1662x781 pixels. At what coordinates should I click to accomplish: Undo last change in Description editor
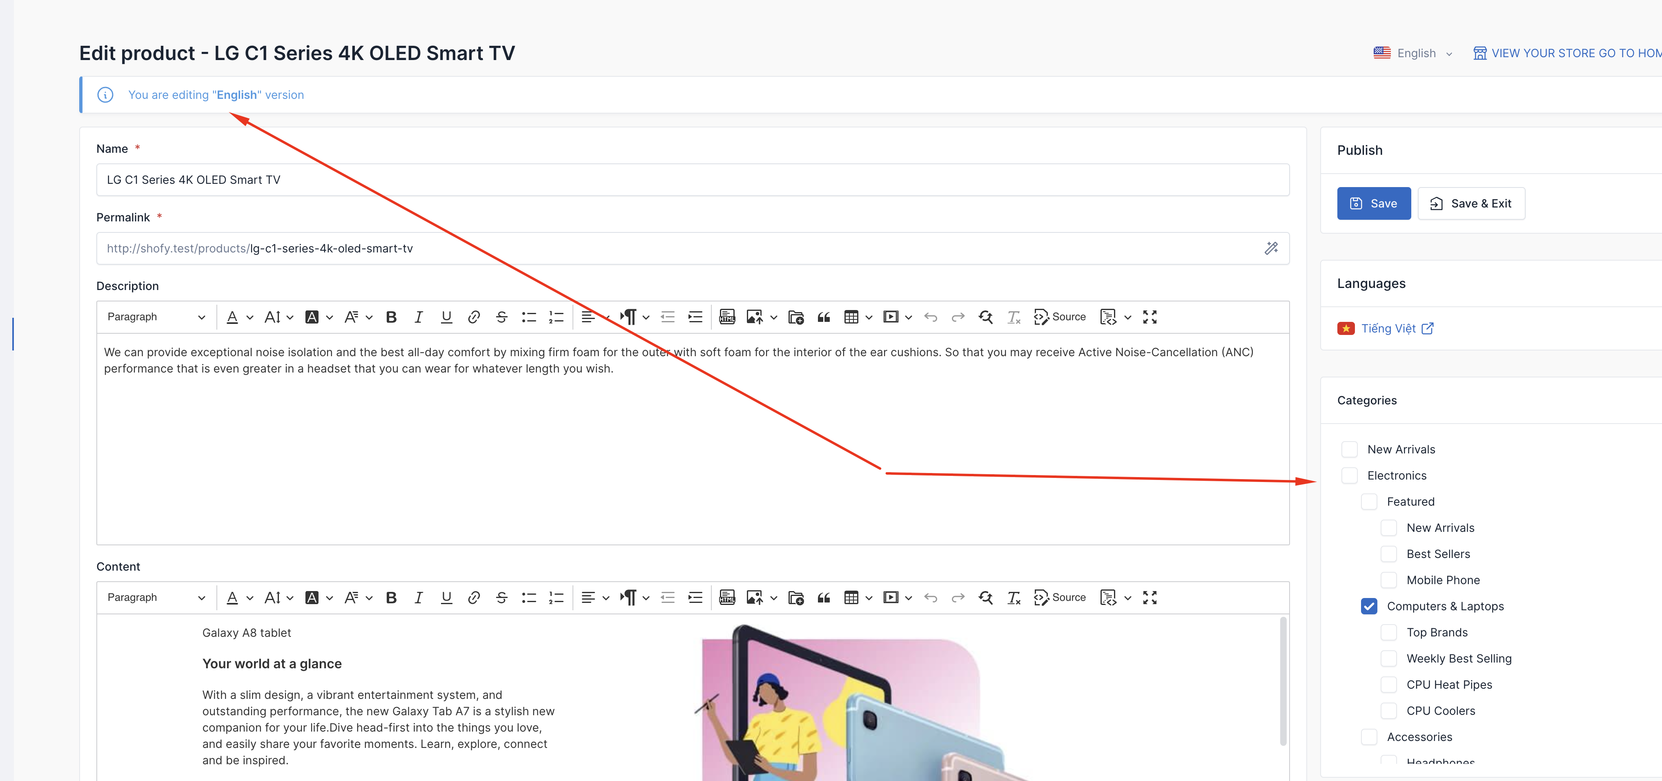(x=930, y=317)
